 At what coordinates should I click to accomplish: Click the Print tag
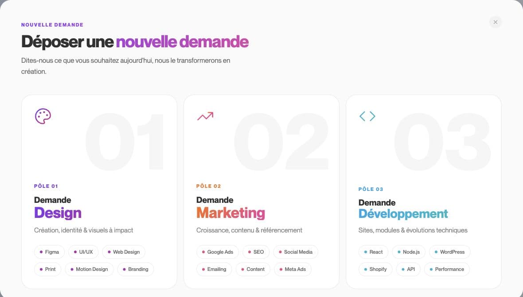48,269
